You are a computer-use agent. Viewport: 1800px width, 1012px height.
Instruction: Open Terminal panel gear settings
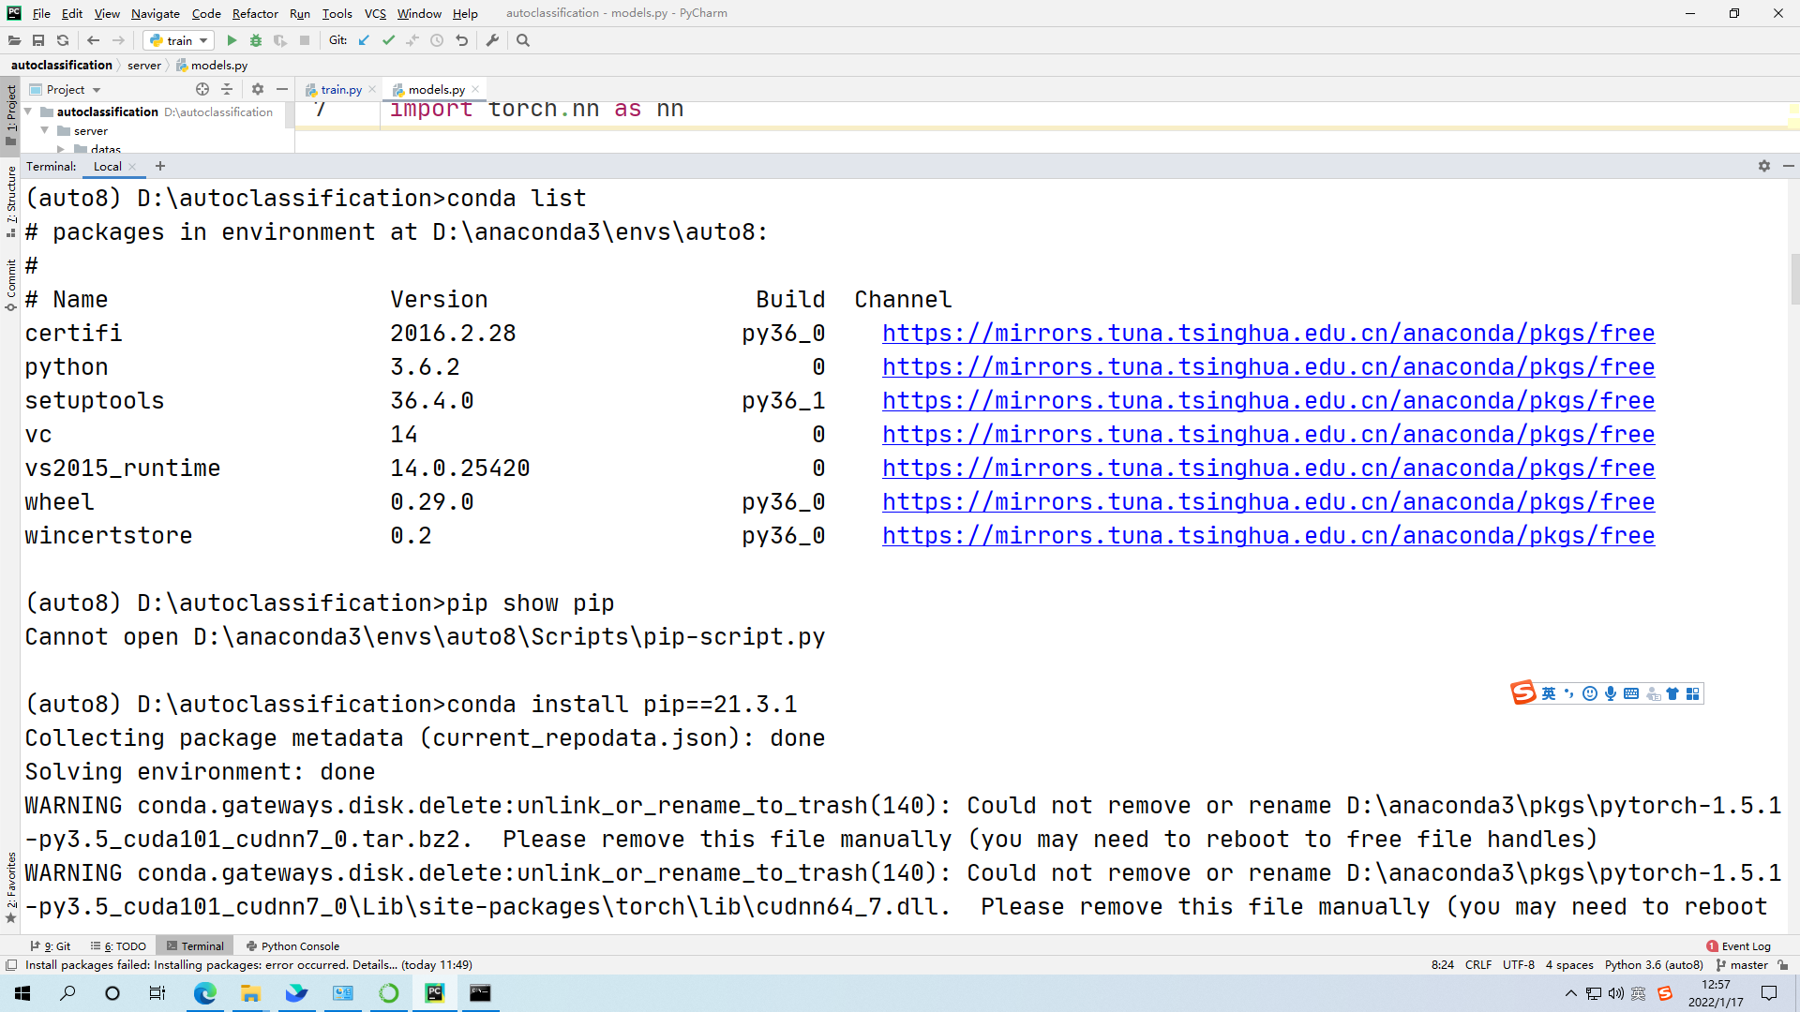pos(1764,166)
